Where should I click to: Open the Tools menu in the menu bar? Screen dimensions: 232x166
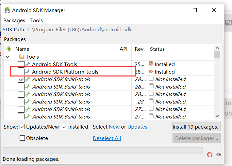pyautogui.click(x=36, y=21)
